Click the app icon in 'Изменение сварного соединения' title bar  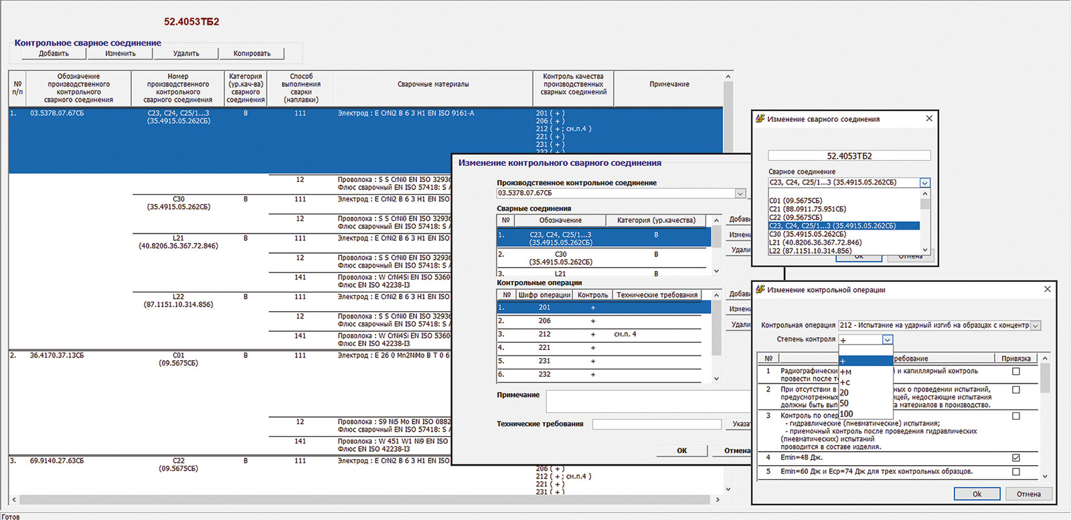click(x=760, y=118)
